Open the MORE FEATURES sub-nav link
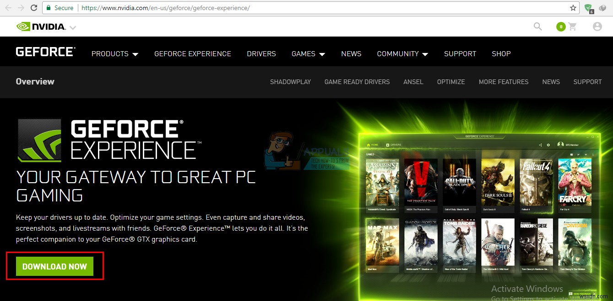613x301 pixels. 504,82
